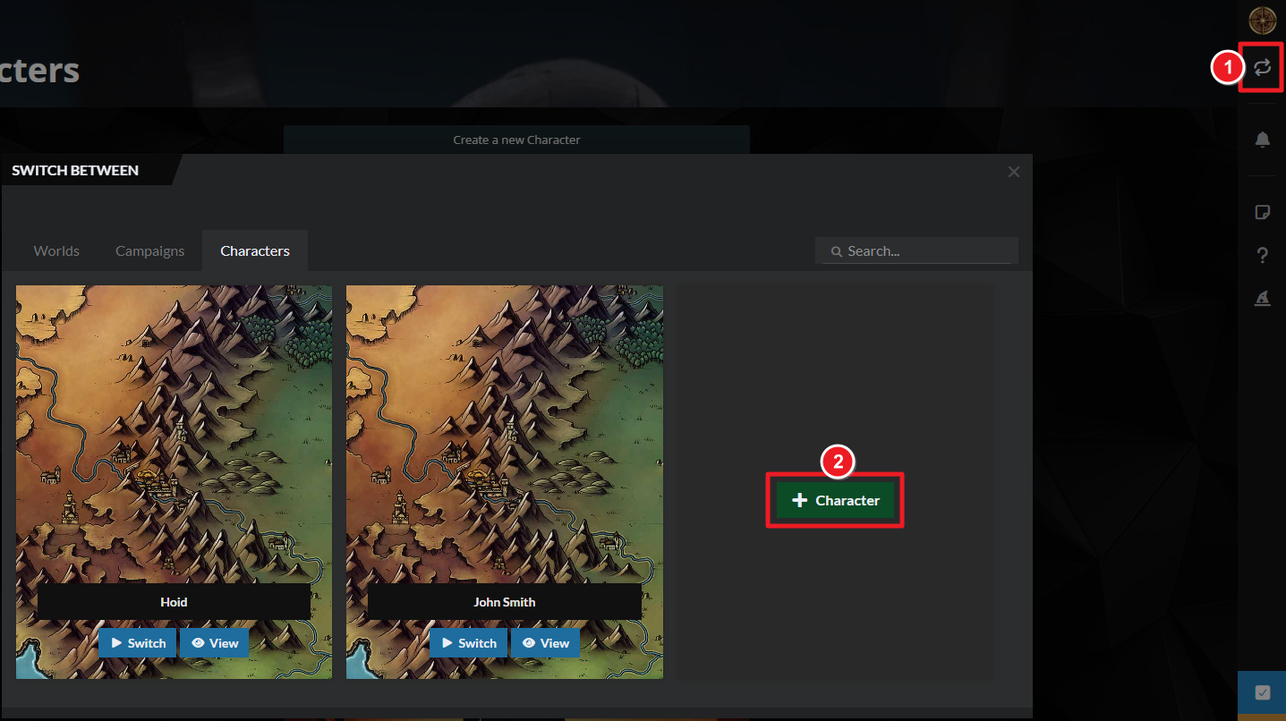Click the compass globe icon at top

pyautogui.click(x=1262, y=20)
